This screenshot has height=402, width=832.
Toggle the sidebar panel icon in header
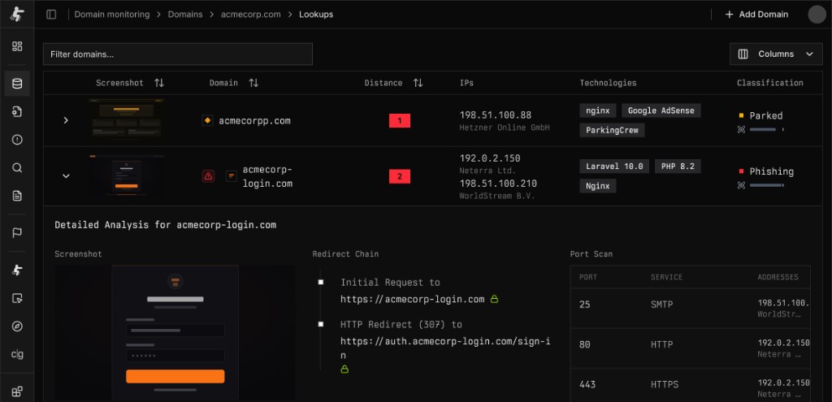[x=51, y=15]
